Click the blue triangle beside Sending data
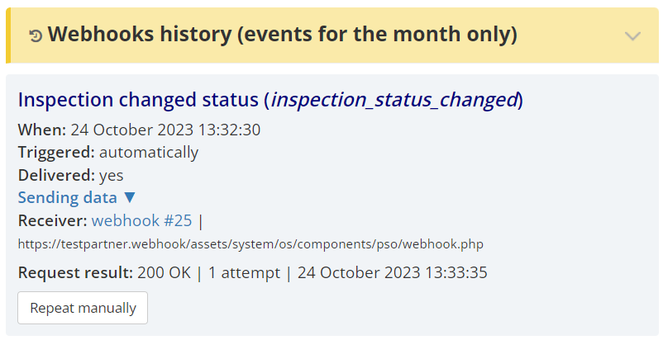Image resolution: width=663 pixels, height=340 pixels. [130, 197]
